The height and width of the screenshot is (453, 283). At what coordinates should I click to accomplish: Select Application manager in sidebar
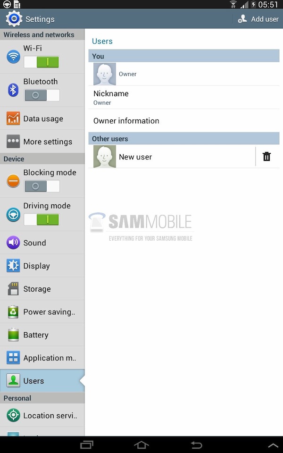pos(42,358)
